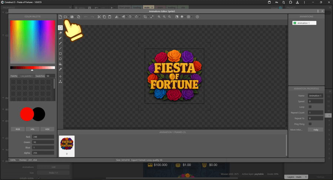The height and width of the screenshot is (180, 333).
Task: Switch to the HEX color mode tab
Action: (47, 129)
